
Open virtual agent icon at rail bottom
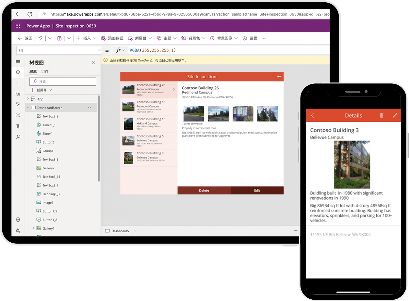click(18, 231)
